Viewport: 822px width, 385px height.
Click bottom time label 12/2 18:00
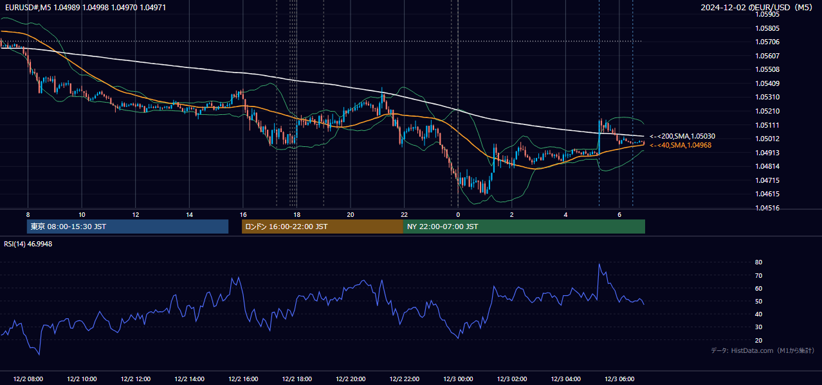(297, 379)
